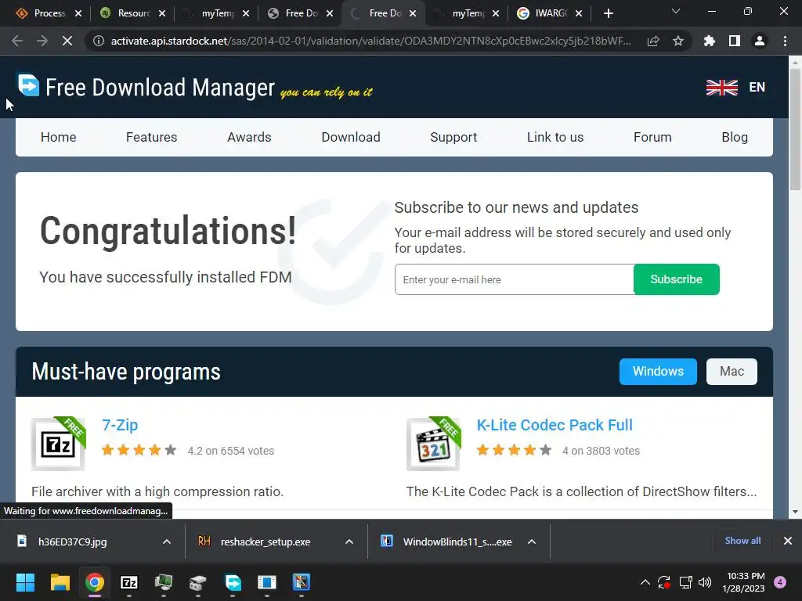Viewport: 802px width, 601px height.
Task: Select the Mac programs button
Action: [732, 372]
